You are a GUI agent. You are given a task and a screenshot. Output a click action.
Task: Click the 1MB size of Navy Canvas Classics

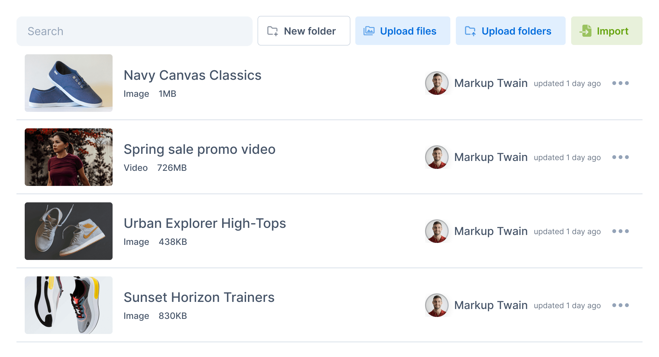click(x=167, y=94)
